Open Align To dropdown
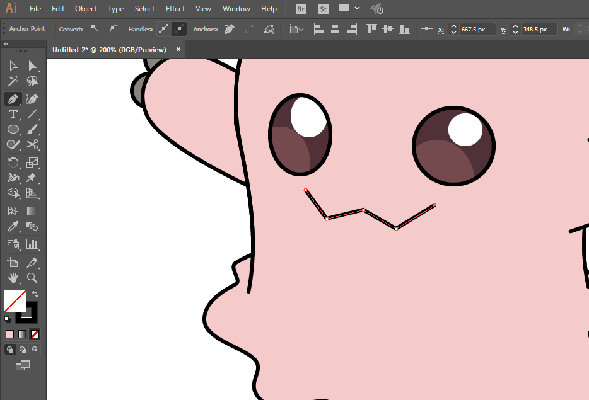The height and width of the screenshot is (400, 589). click(296, 29)
